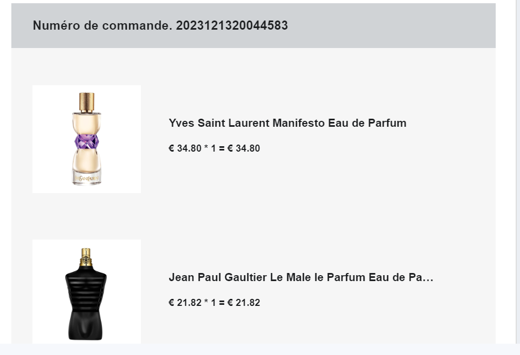Click the YSL logo text on bottle base
The height and width of the screenshot is (355, 520).
point(87,179)
